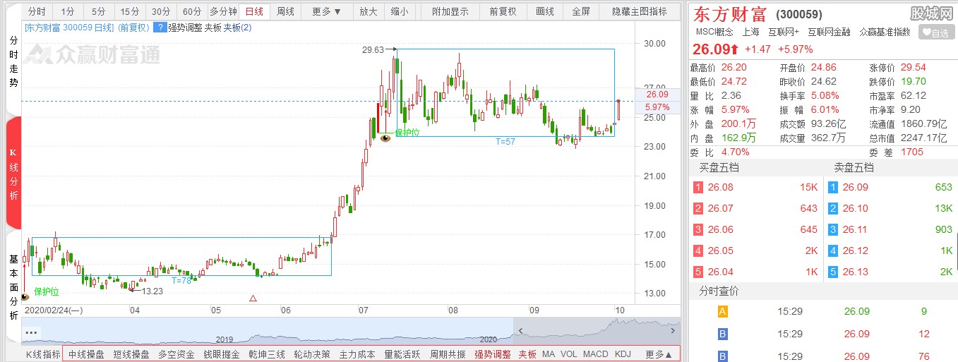958x362 pixels.
Task: Apply the 短线操盘 indicator
Action: click(x=131, y=354)
